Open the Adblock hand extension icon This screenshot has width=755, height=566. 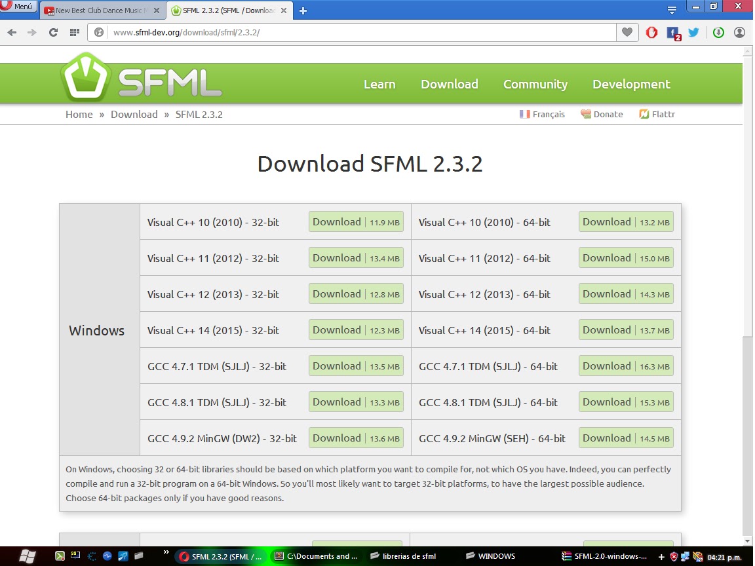coord(651,31)
